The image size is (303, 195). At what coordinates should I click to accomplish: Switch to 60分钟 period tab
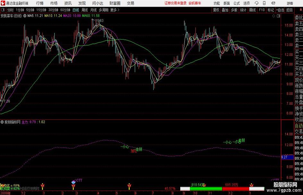coord(65,10)
